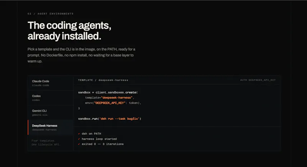Screen dimensions: 307x167
Task: Open the Gemini CLI template tab
Action: [x=51, y=112]
